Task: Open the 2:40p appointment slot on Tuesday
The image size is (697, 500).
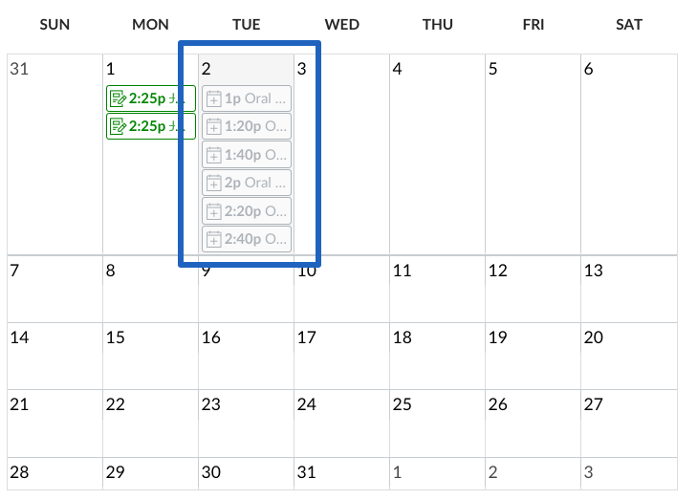Action: pos(247,239)
